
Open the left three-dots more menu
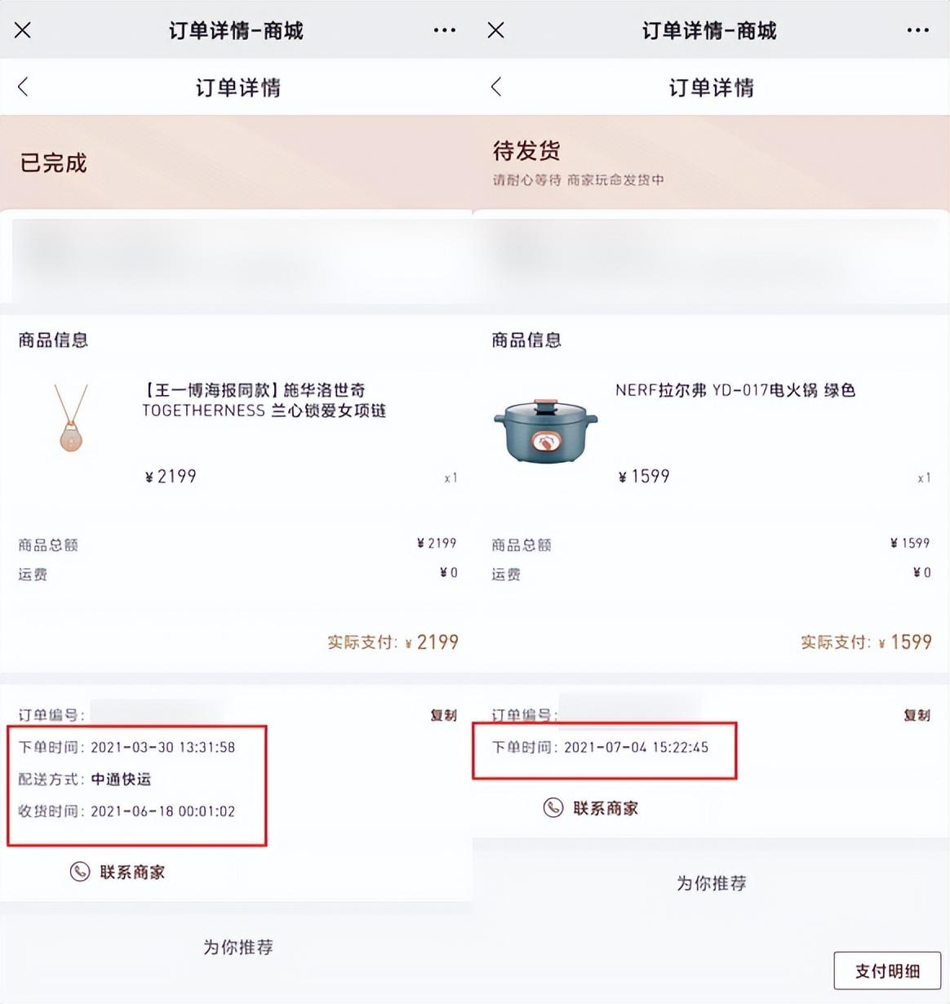pos(445,30)
